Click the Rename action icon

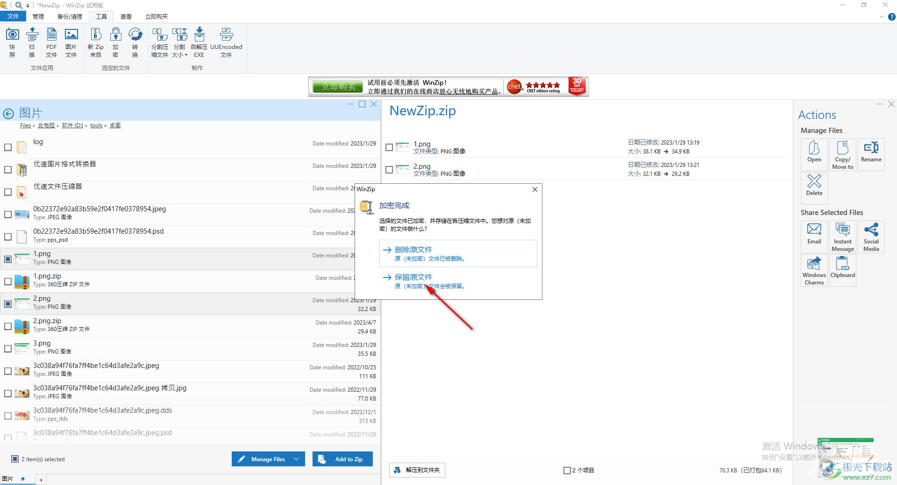pyautogui.click(x=871, y=154)
